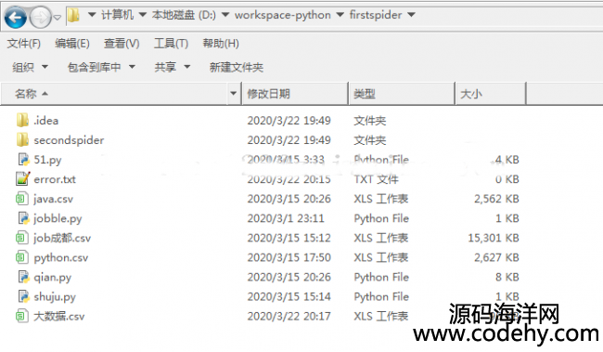Click the file name .idea
603x352 pixels.
(x=45, y=121)
